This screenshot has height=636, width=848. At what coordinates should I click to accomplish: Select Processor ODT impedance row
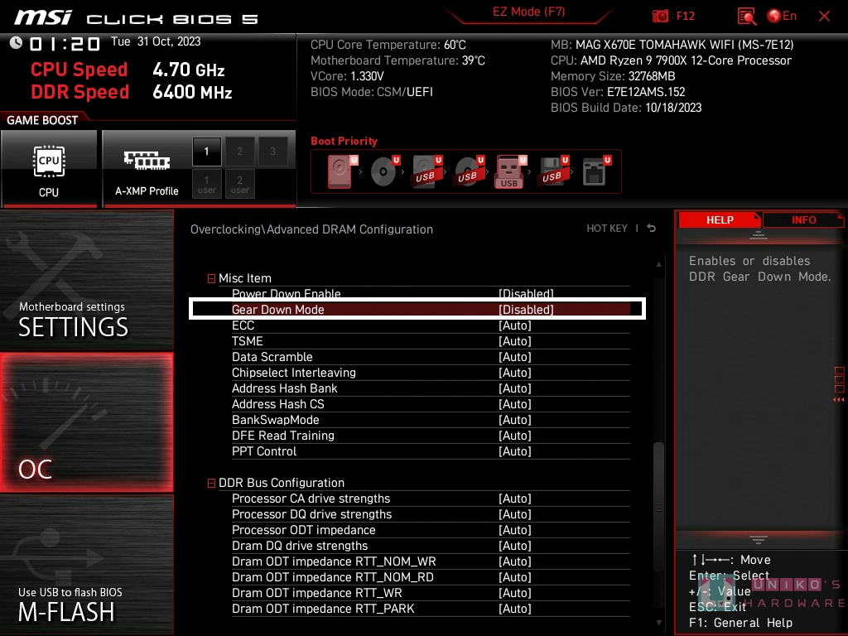pos(431,529)
